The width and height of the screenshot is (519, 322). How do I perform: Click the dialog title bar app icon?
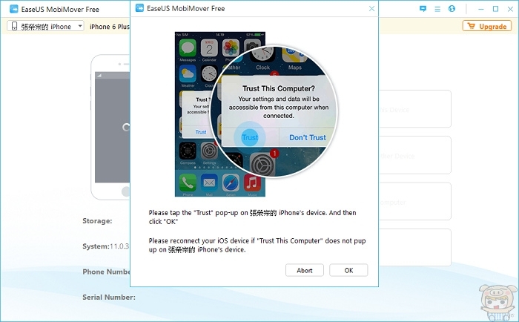139,8
